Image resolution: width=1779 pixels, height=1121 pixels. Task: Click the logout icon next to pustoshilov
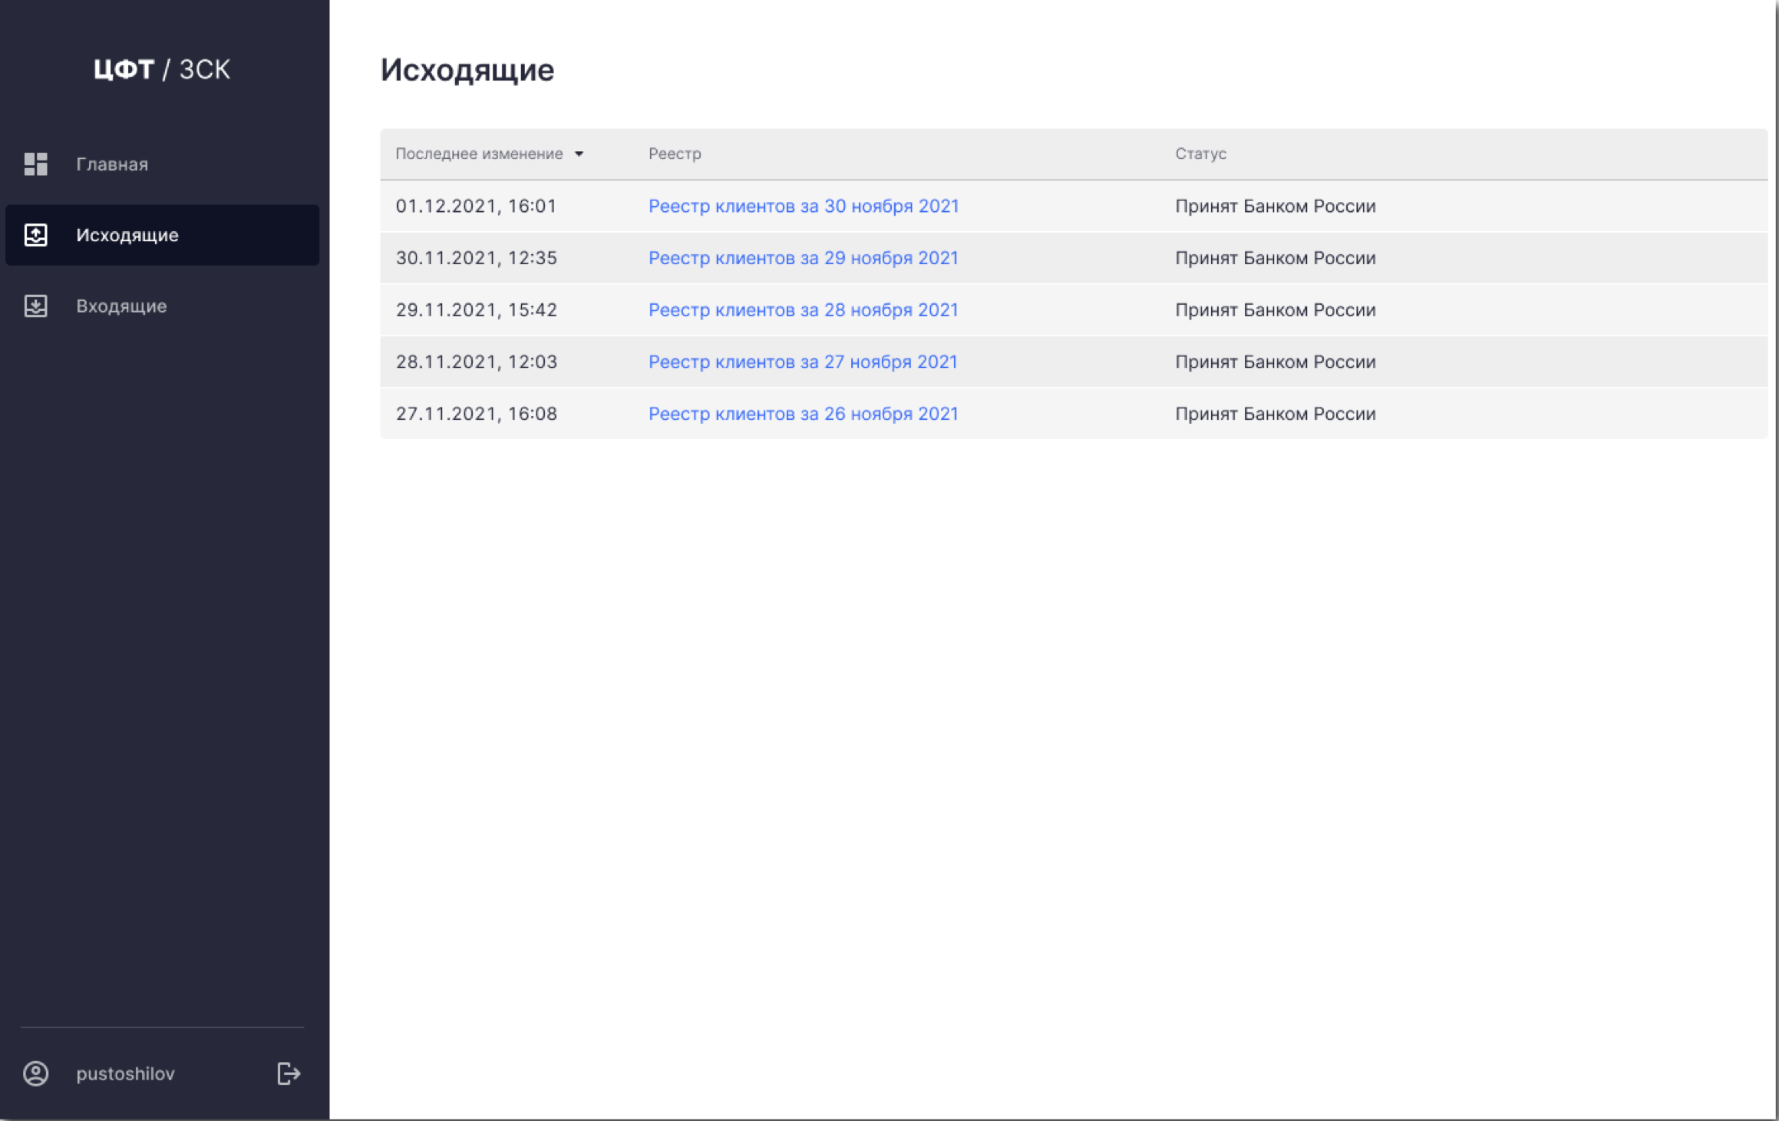288,1073
